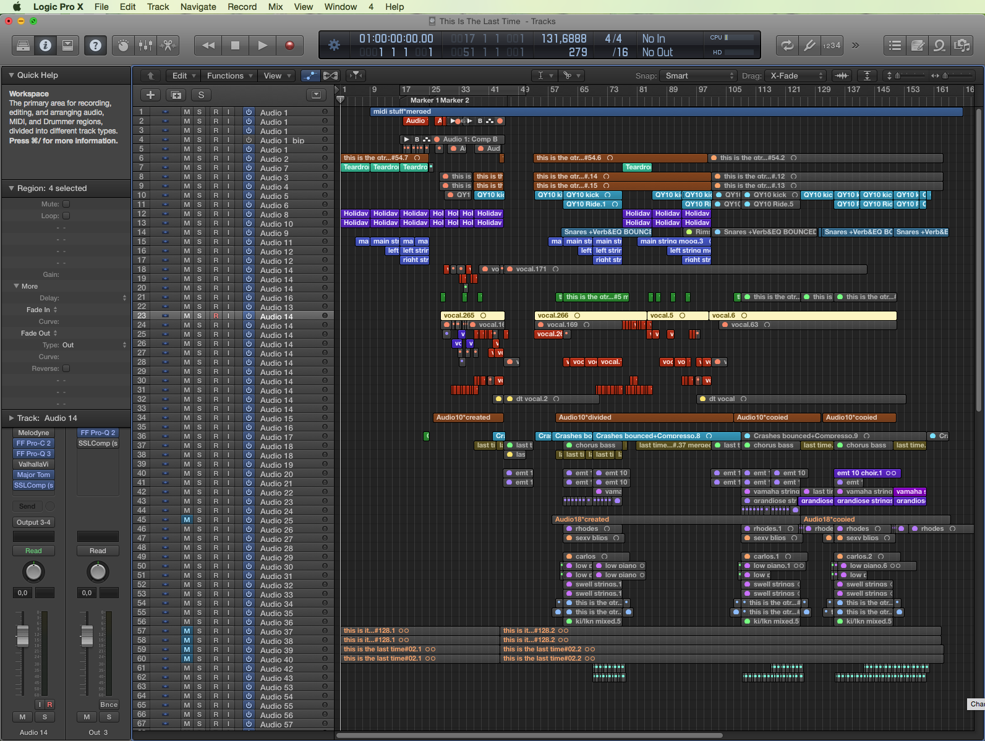Click the Bnce button on the output strip
985x741 pixels.
(109, 705)
